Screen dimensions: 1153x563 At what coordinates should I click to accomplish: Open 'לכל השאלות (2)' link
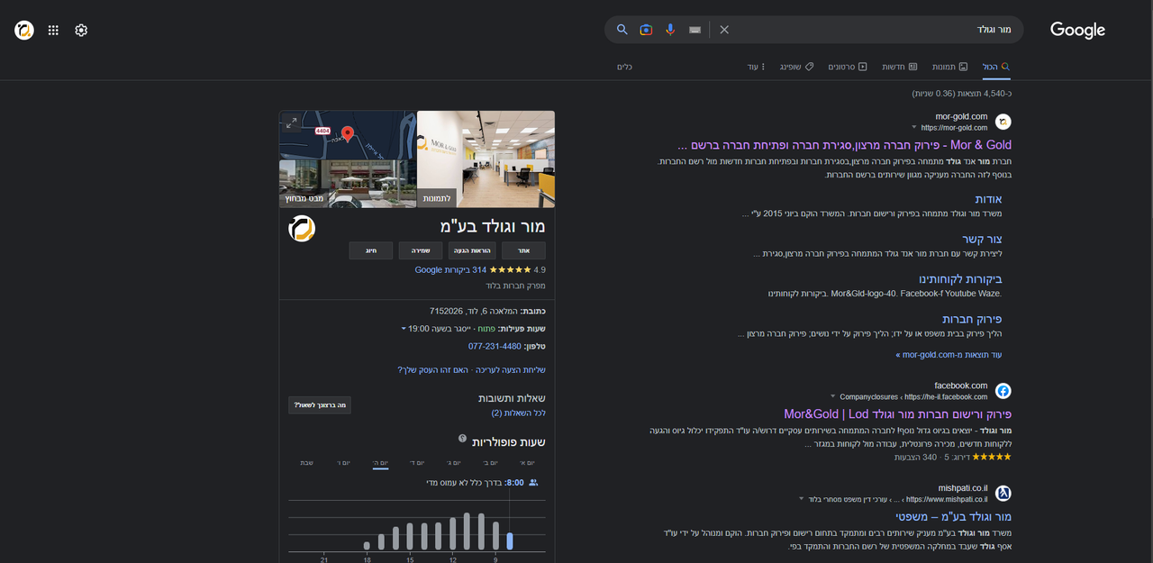pyautogui.click(x=518, y=413)
